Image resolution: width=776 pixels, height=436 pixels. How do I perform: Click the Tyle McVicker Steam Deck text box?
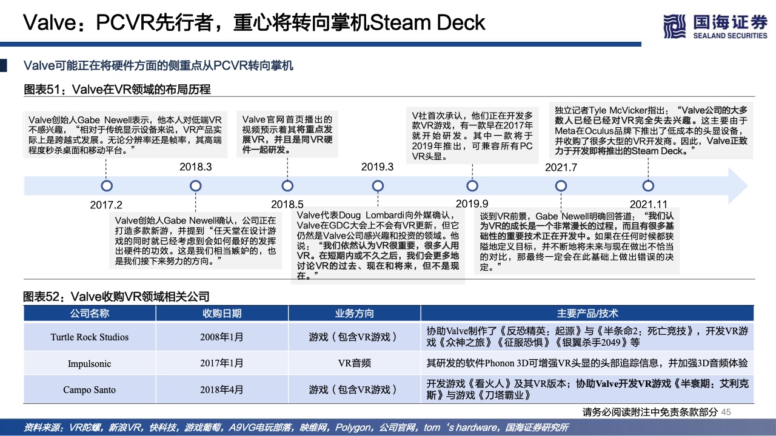coord(652,131)
